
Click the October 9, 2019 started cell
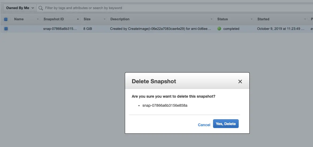[281, 29]
